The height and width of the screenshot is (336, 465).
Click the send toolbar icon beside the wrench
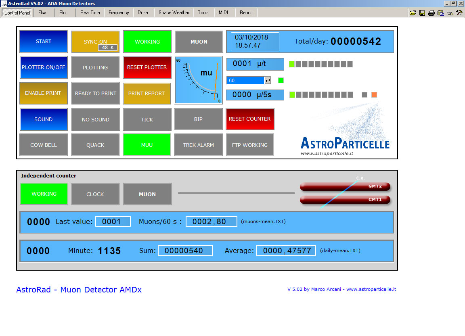click(450, 13)
